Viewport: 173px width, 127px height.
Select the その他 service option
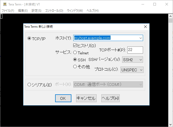point(75,67)
